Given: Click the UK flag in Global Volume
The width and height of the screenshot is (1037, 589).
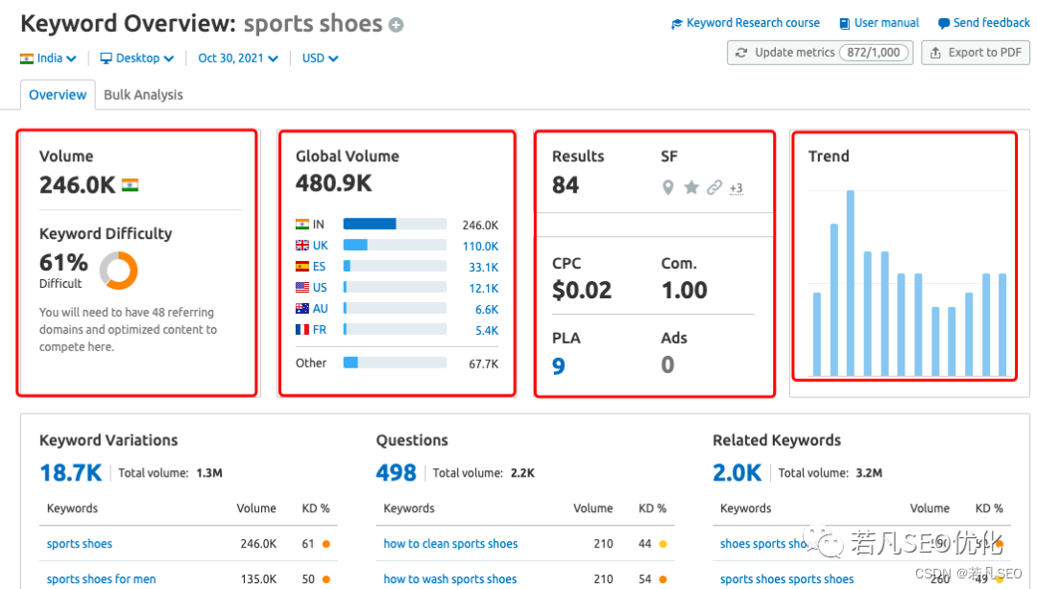Looking at the screenshot, I should tap(302, 246).
